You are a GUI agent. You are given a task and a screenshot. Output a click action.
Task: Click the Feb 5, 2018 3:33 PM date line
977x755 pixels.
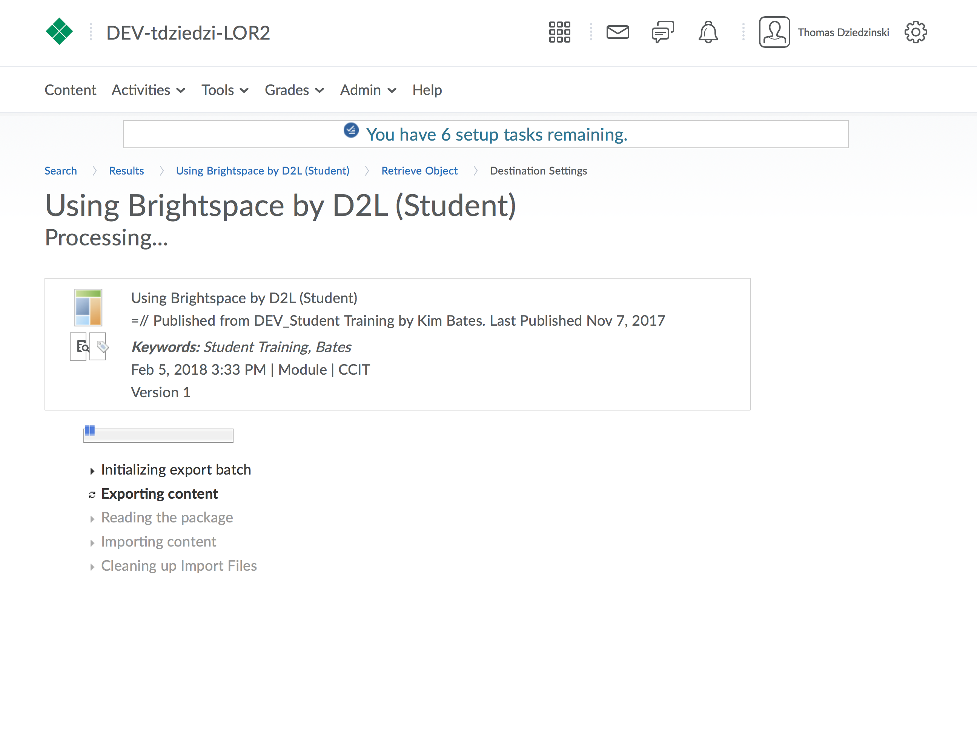point(250,370)
